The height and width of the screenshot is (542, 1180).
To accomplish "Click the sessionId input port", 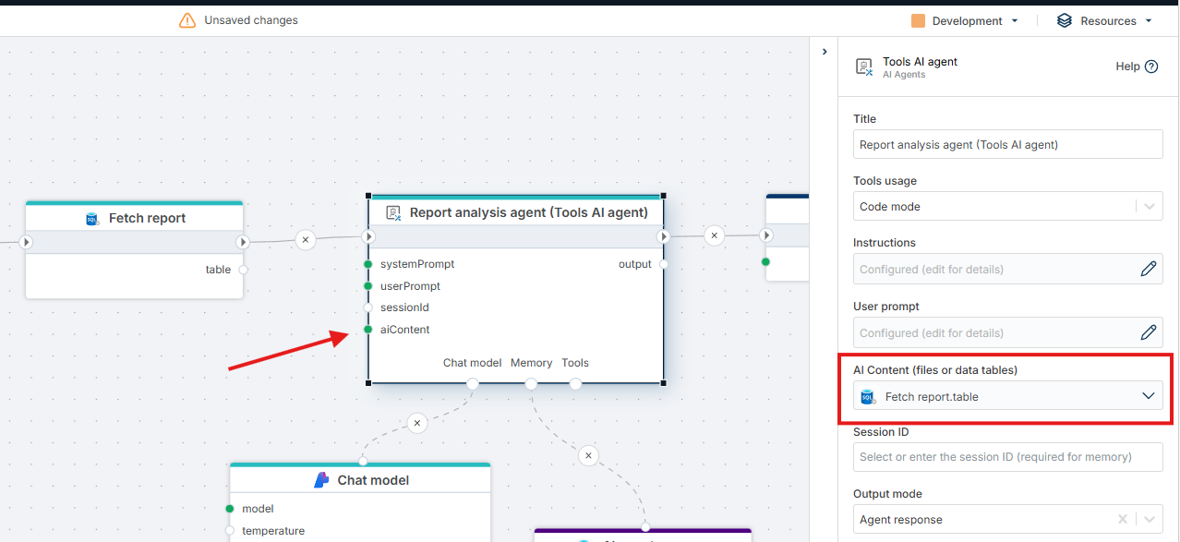I will click(368, 307).
